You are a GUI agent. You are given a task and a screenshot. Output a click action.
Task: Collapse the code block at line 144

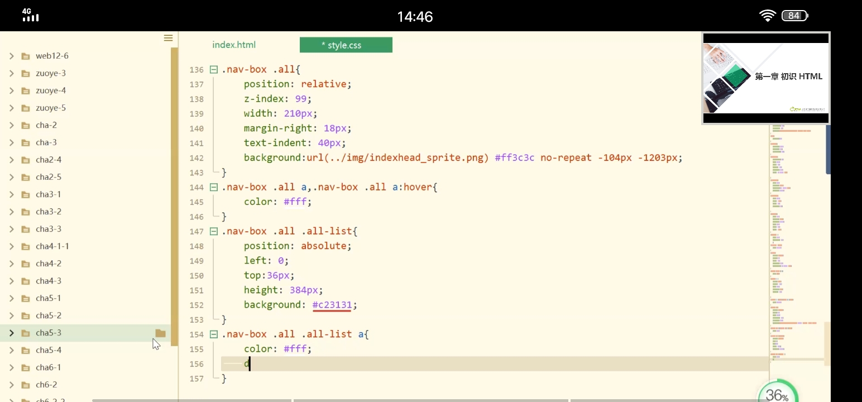click(213, 187)
